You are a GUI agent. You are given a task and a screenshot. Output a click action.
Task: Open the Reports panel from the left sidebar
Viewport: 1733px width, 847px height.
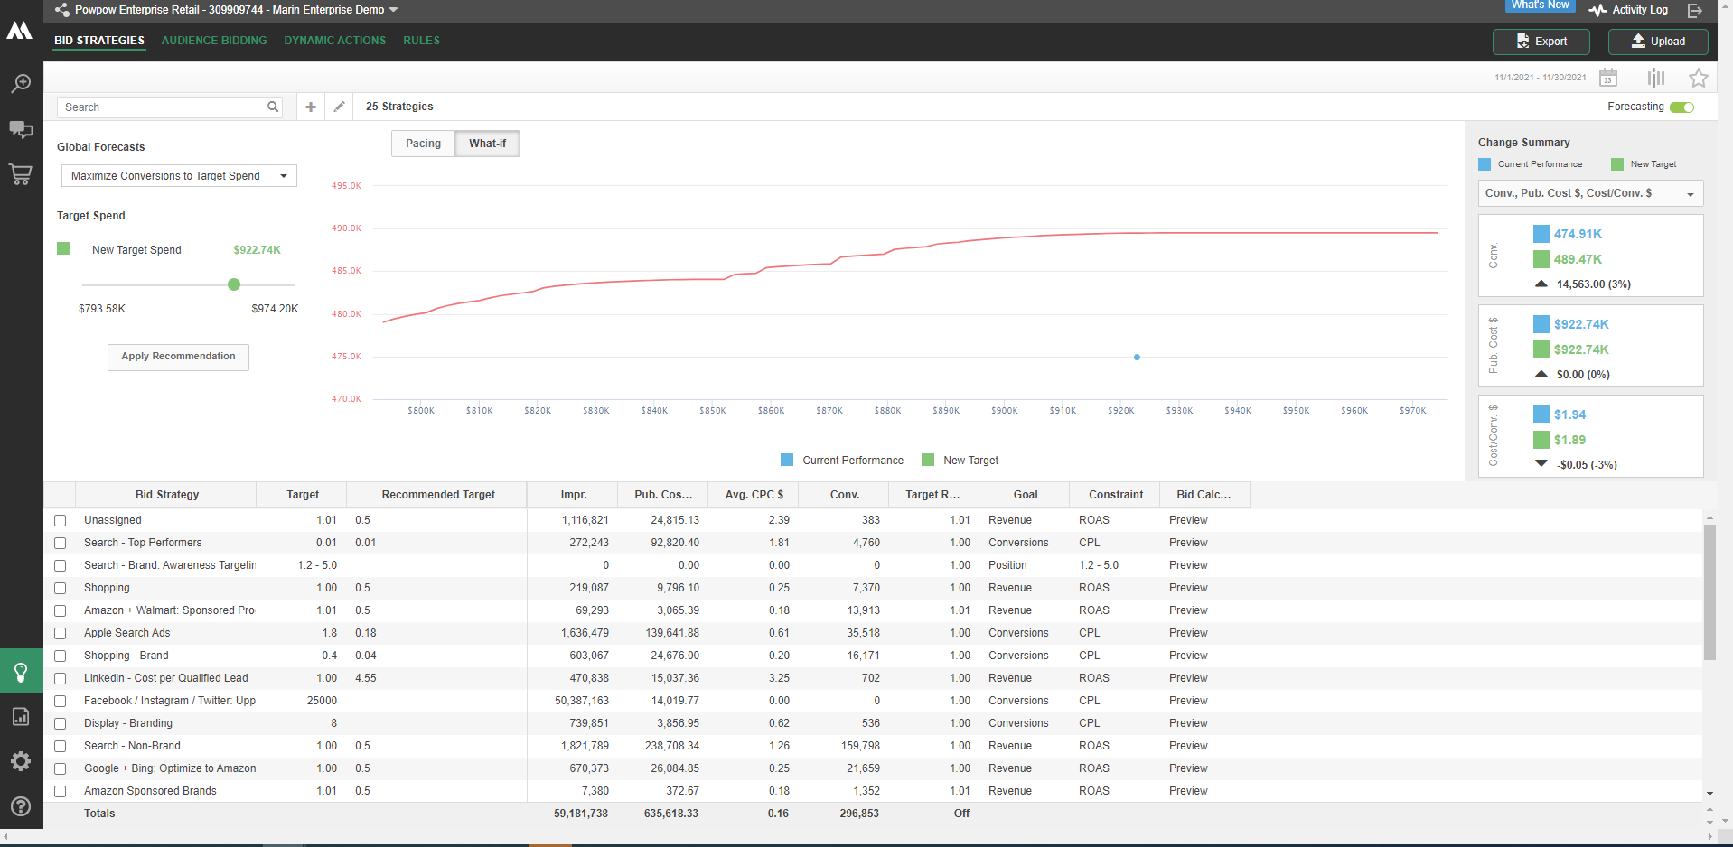tap(21, 716)
